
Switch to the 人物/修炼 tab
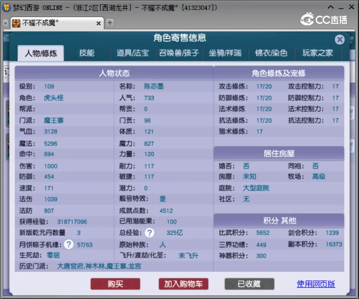click(41, 53)
